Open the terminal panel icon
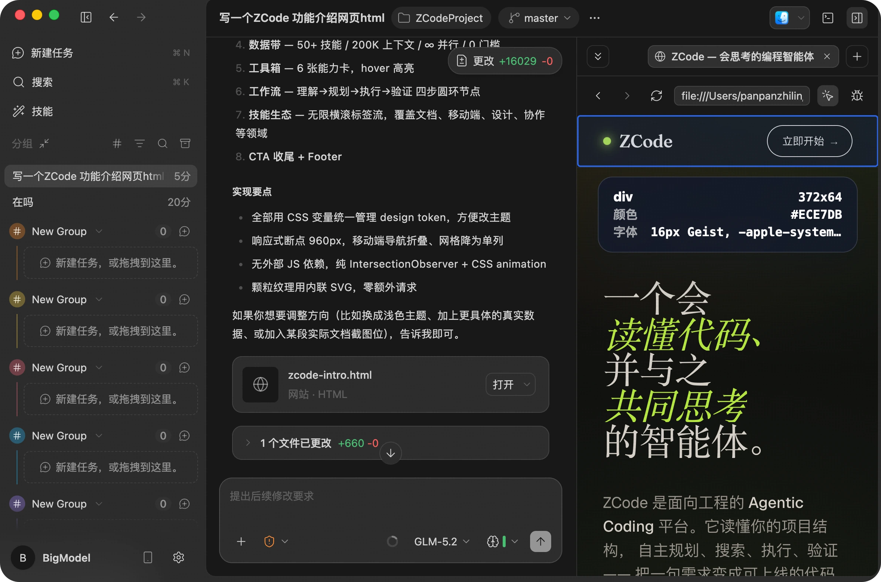Viewport: 881px width, 582px height. tap(828, 18)
